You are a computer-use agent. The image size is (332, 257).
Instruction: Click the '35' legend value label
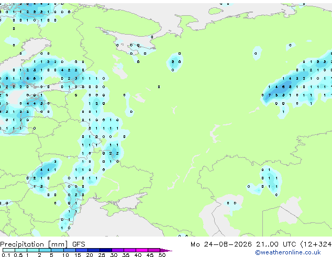coord(126,255)
